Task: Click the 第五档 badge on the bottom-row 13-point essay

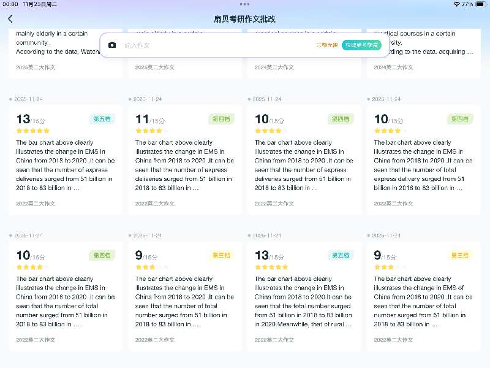Action: point(341,255)
